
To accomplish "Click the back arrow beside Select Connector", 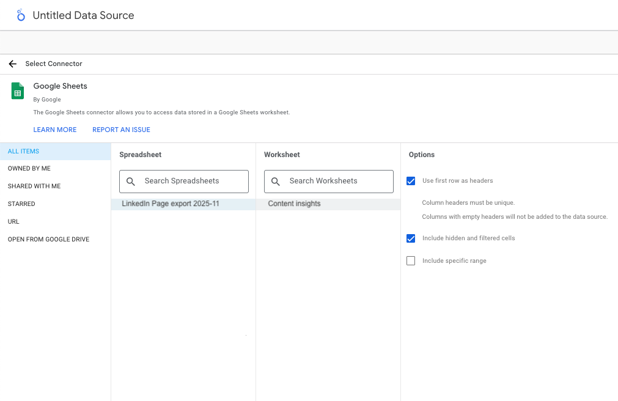I will coord(12,64).
